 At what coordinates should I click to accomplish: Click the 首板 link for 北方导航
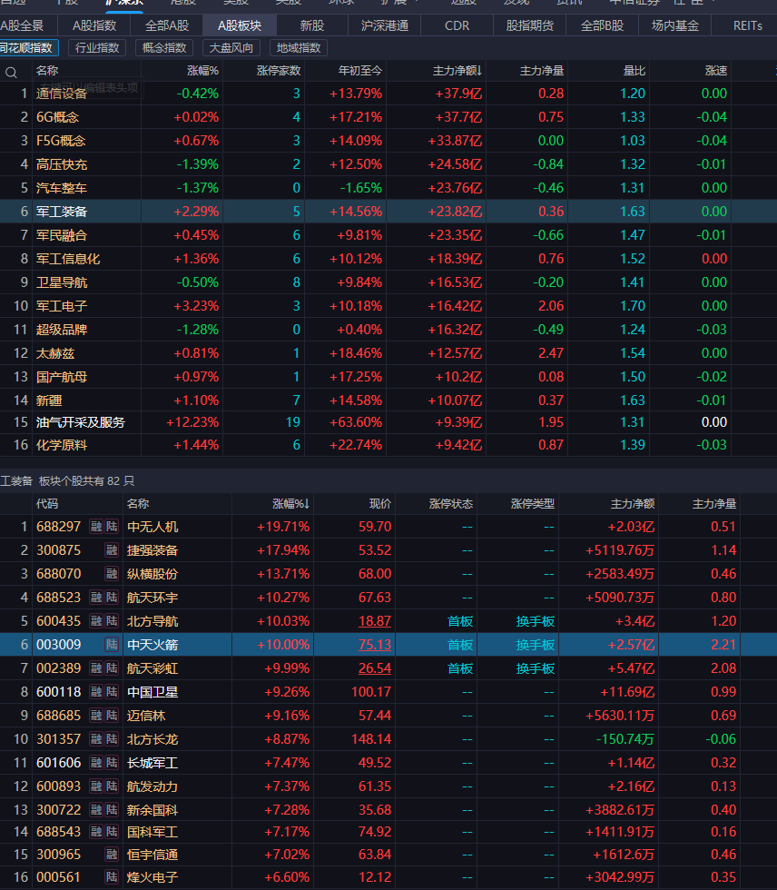tap(459, 621)
